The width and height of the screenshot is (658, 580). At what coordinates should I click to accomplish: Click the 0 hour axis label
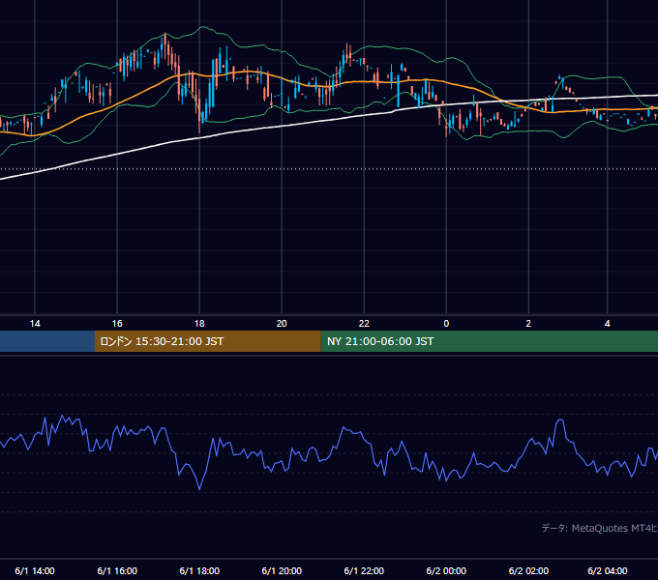[446, 324]
